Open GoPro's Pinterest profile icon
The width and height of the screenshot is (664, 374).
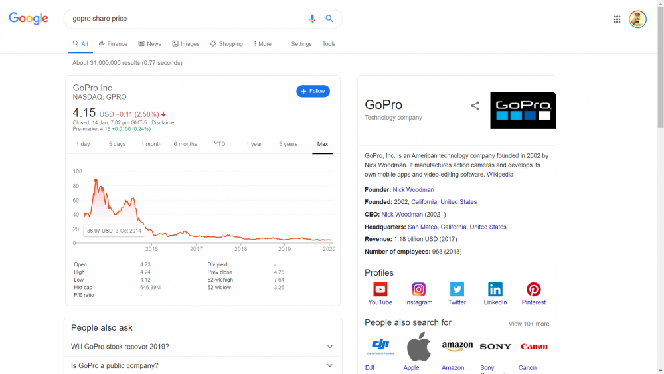(x=534, y=289)
